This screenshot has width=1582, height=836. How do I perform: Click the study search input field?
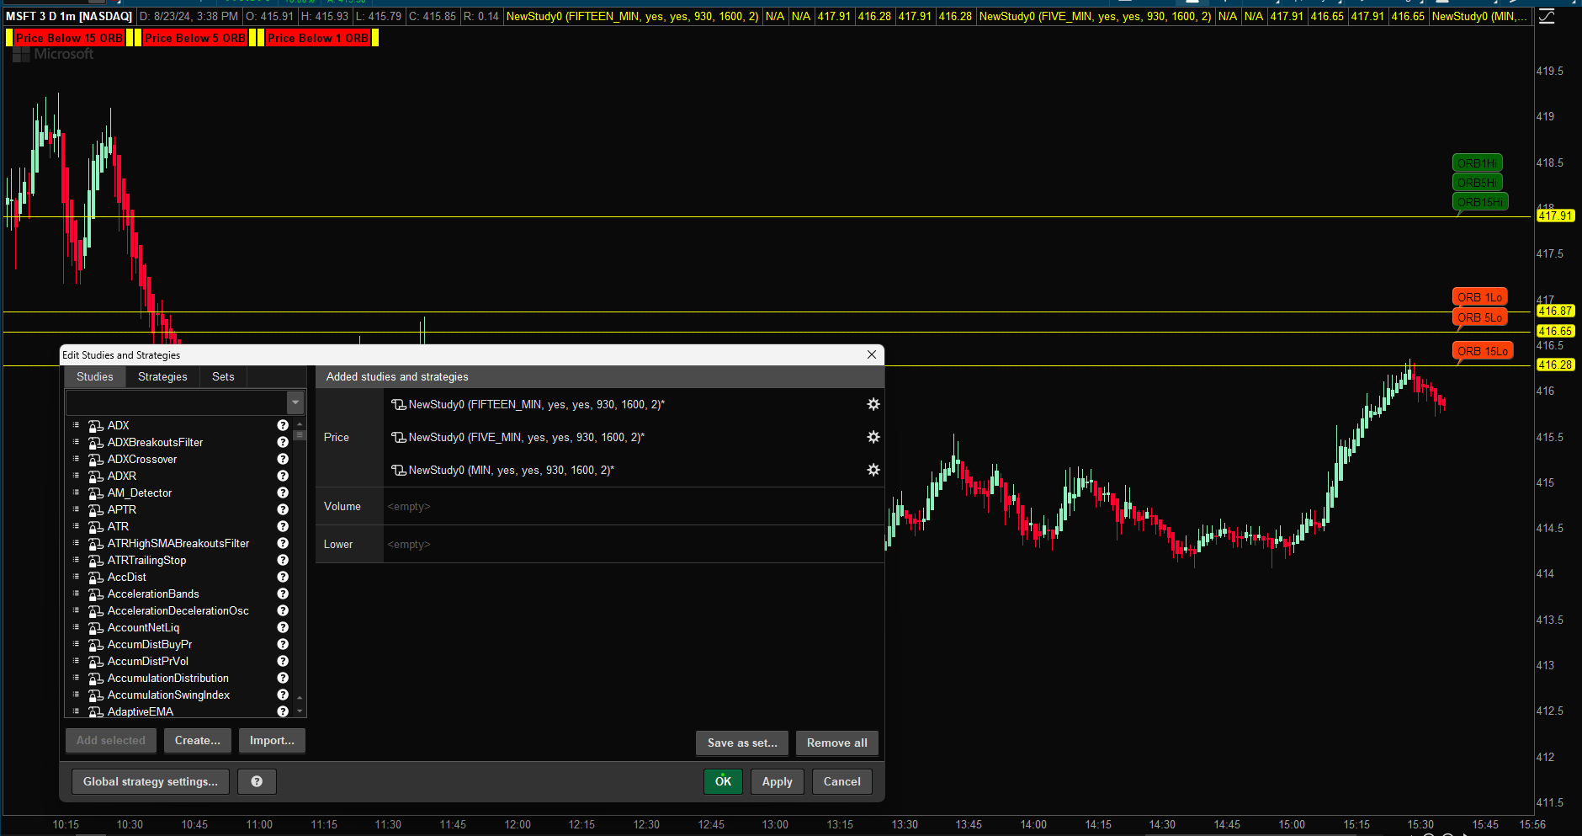(x=177, y=402)
